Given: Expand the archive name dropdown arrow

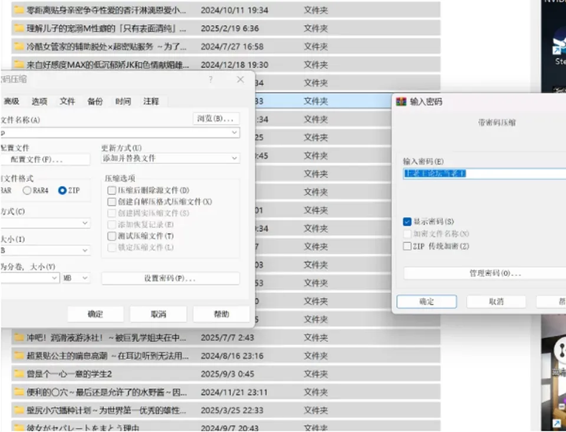Looking at the screenshot, I should [234, 133].
